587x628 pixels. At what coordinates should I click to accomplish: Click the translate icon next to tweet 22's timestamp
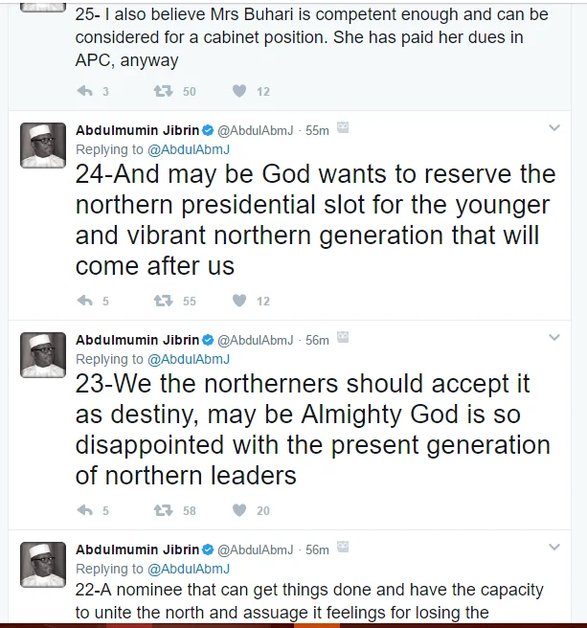(343, 549)
